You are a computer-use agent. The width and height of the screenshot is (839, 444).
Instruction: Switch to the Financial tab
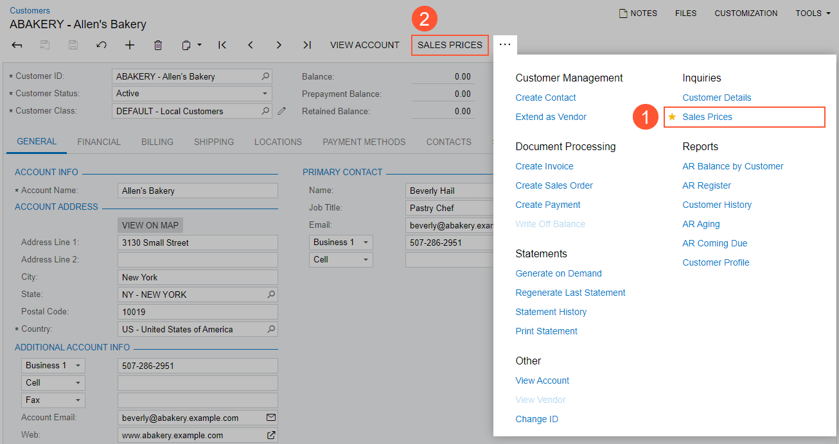point(99,142)
